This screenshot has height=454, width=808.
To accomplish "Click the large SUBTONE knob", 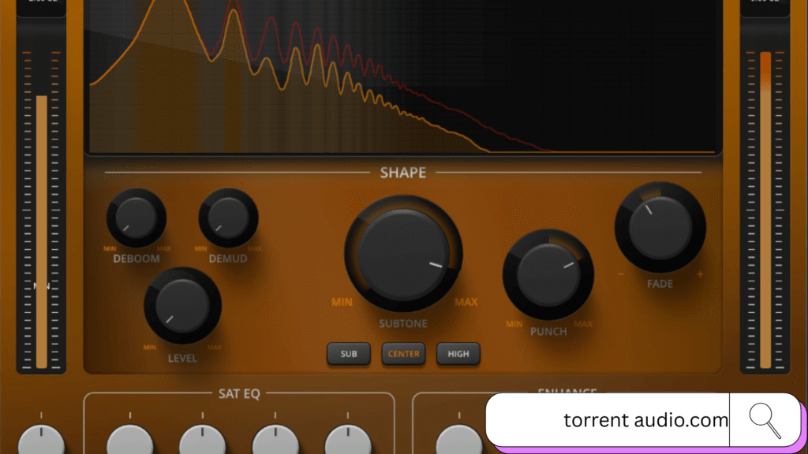I will [403, 255].
